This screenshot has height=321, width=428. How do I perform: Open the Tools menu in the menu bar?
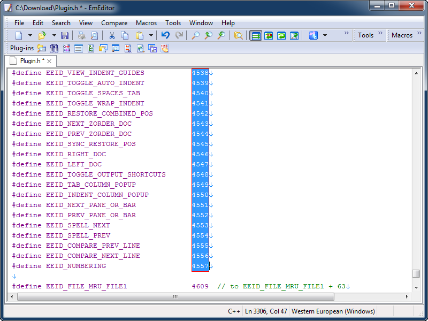(x=173, y=23)
